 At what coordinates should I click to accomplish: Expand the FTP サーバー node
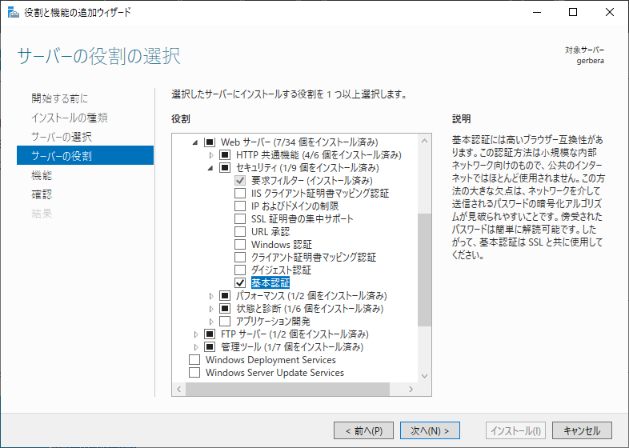(196, 334)
